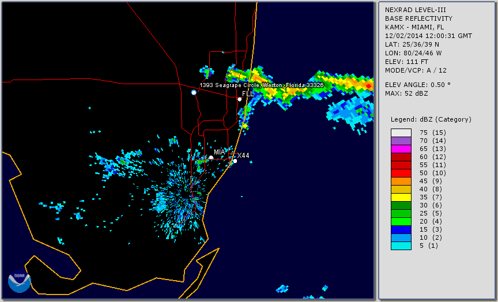Pick the 5 dBZ cyan legend swatch
498x302 pixels.
[401, 246]
